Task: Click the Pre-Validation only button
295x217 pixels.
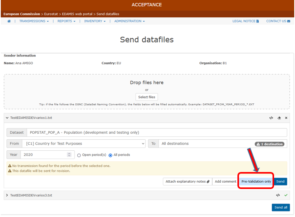Action: click(256, 181)
